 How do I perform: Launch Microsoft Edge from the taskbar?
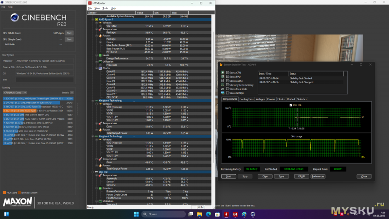pos(209,214)
